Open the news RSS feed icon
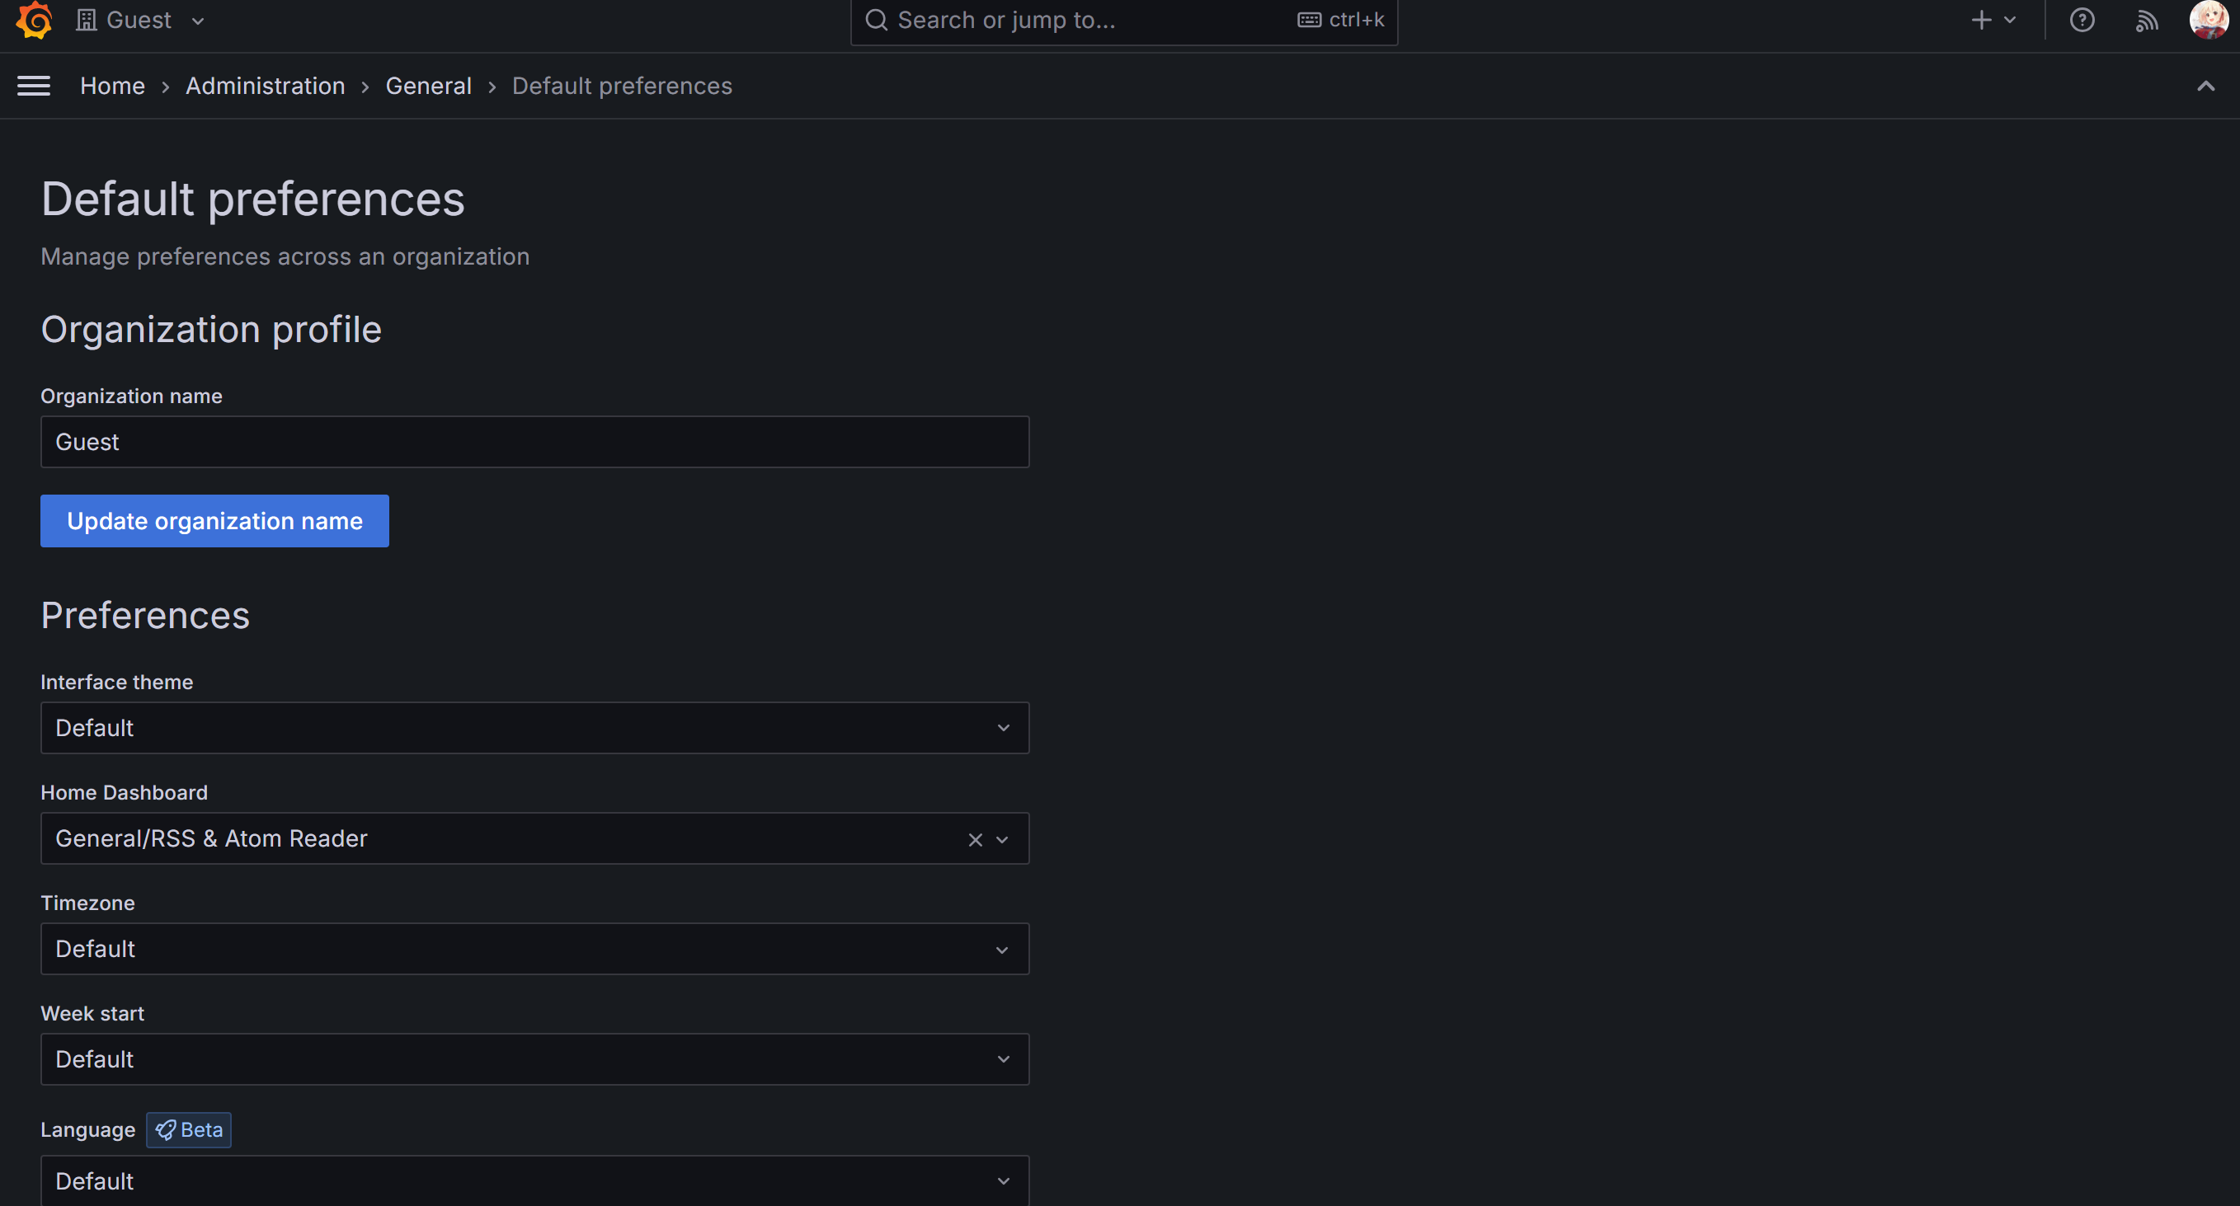Viewport: 2240px width, 1206px height. pyautogui.click(x=2146, y=20)
